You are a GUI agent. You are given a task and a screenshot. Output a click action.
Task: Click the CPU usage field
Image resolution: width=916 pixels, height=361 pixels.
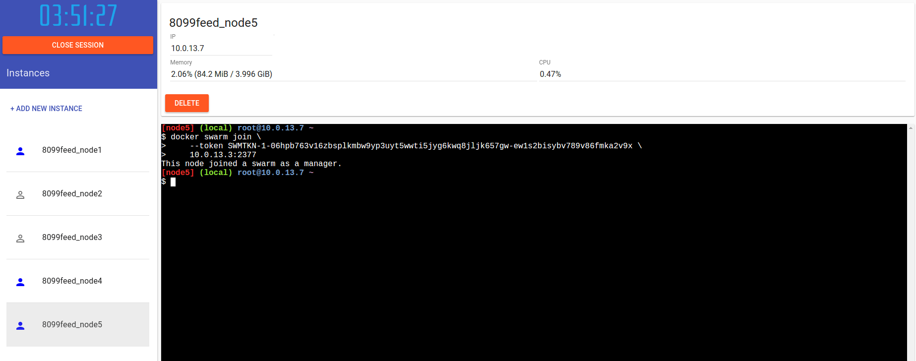722,74
